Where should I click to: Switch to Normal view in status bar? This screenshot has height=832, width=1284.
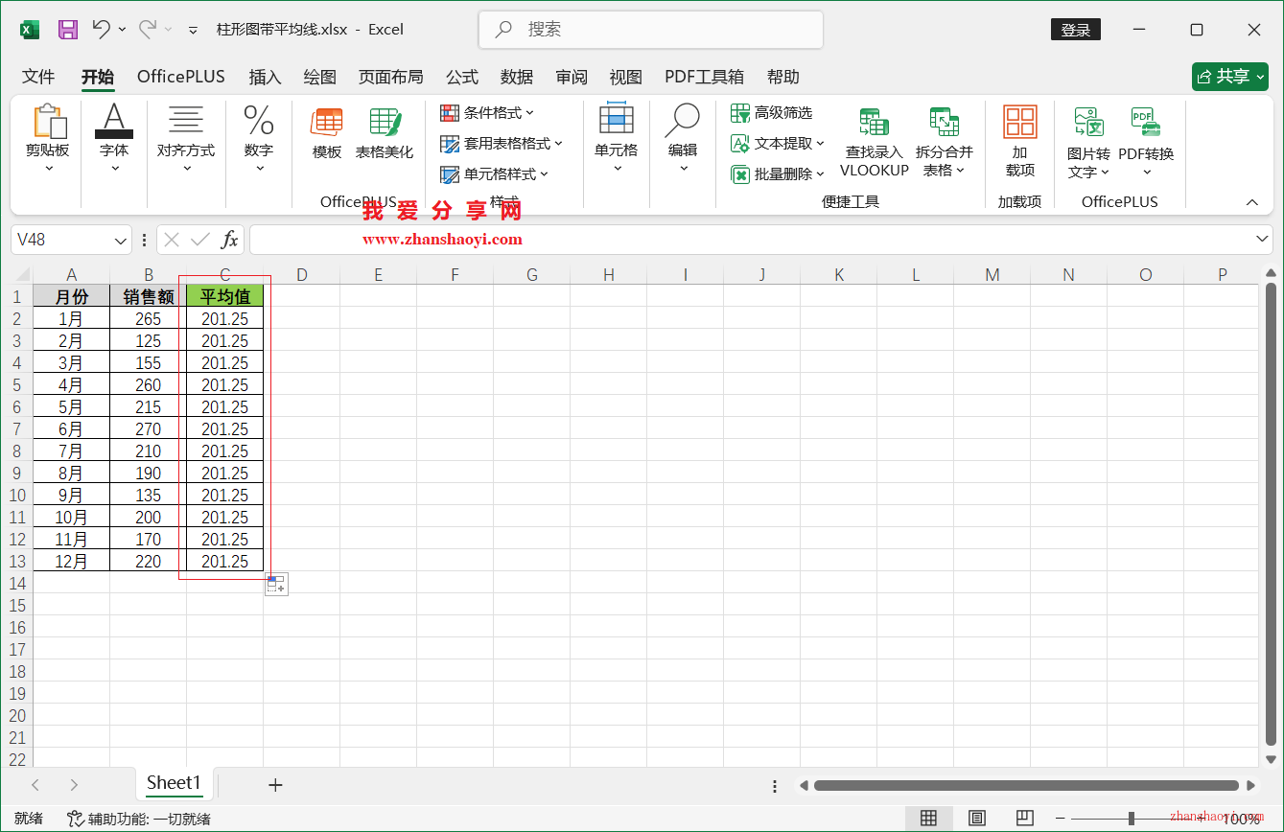(x=928, y=819)
